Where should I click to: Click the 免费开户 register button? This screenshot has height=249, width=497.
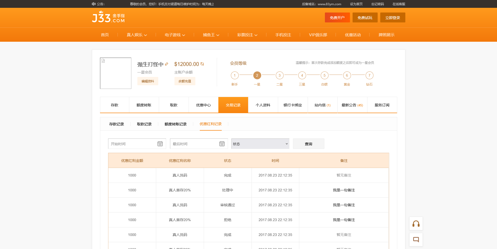337,18
